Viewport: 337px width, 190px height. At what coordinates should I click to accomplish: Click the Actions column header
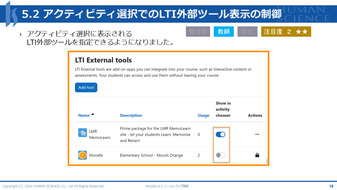pos(255,115)
